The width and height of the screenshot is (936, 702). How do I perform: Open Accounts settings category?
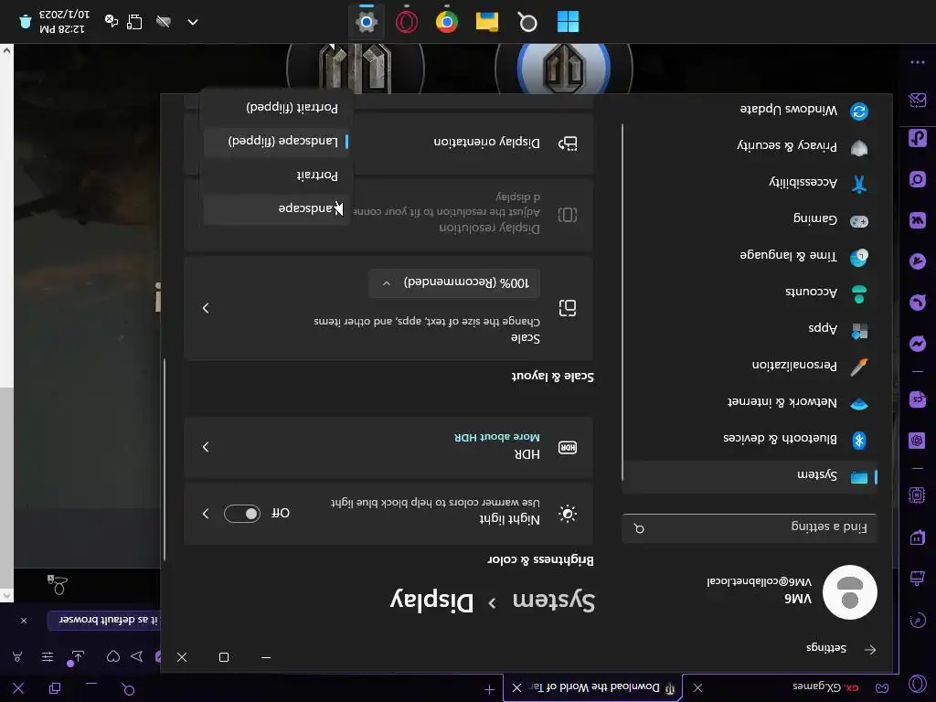tap(750, 292)
